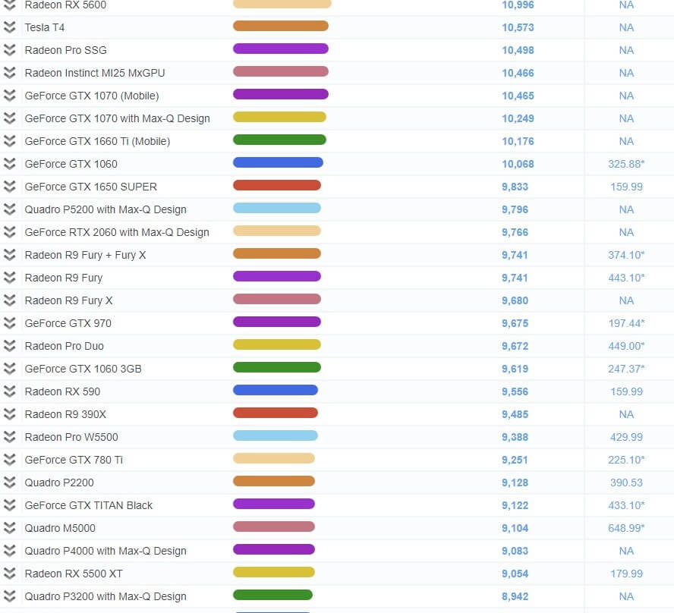Click the price 197.44* for GTX 970
The image size is (674, 613).
tap(626, 323)
